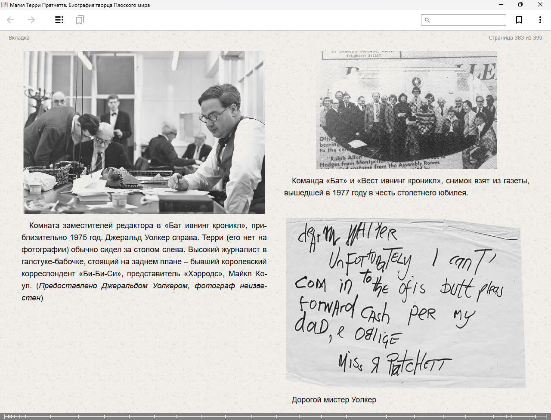
Task: Restore down the reader window
Action: [x=520, y=5]
